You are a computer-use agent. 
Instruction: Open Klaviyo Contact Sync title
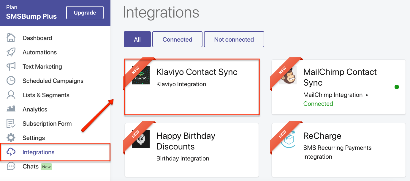[197, 72]
